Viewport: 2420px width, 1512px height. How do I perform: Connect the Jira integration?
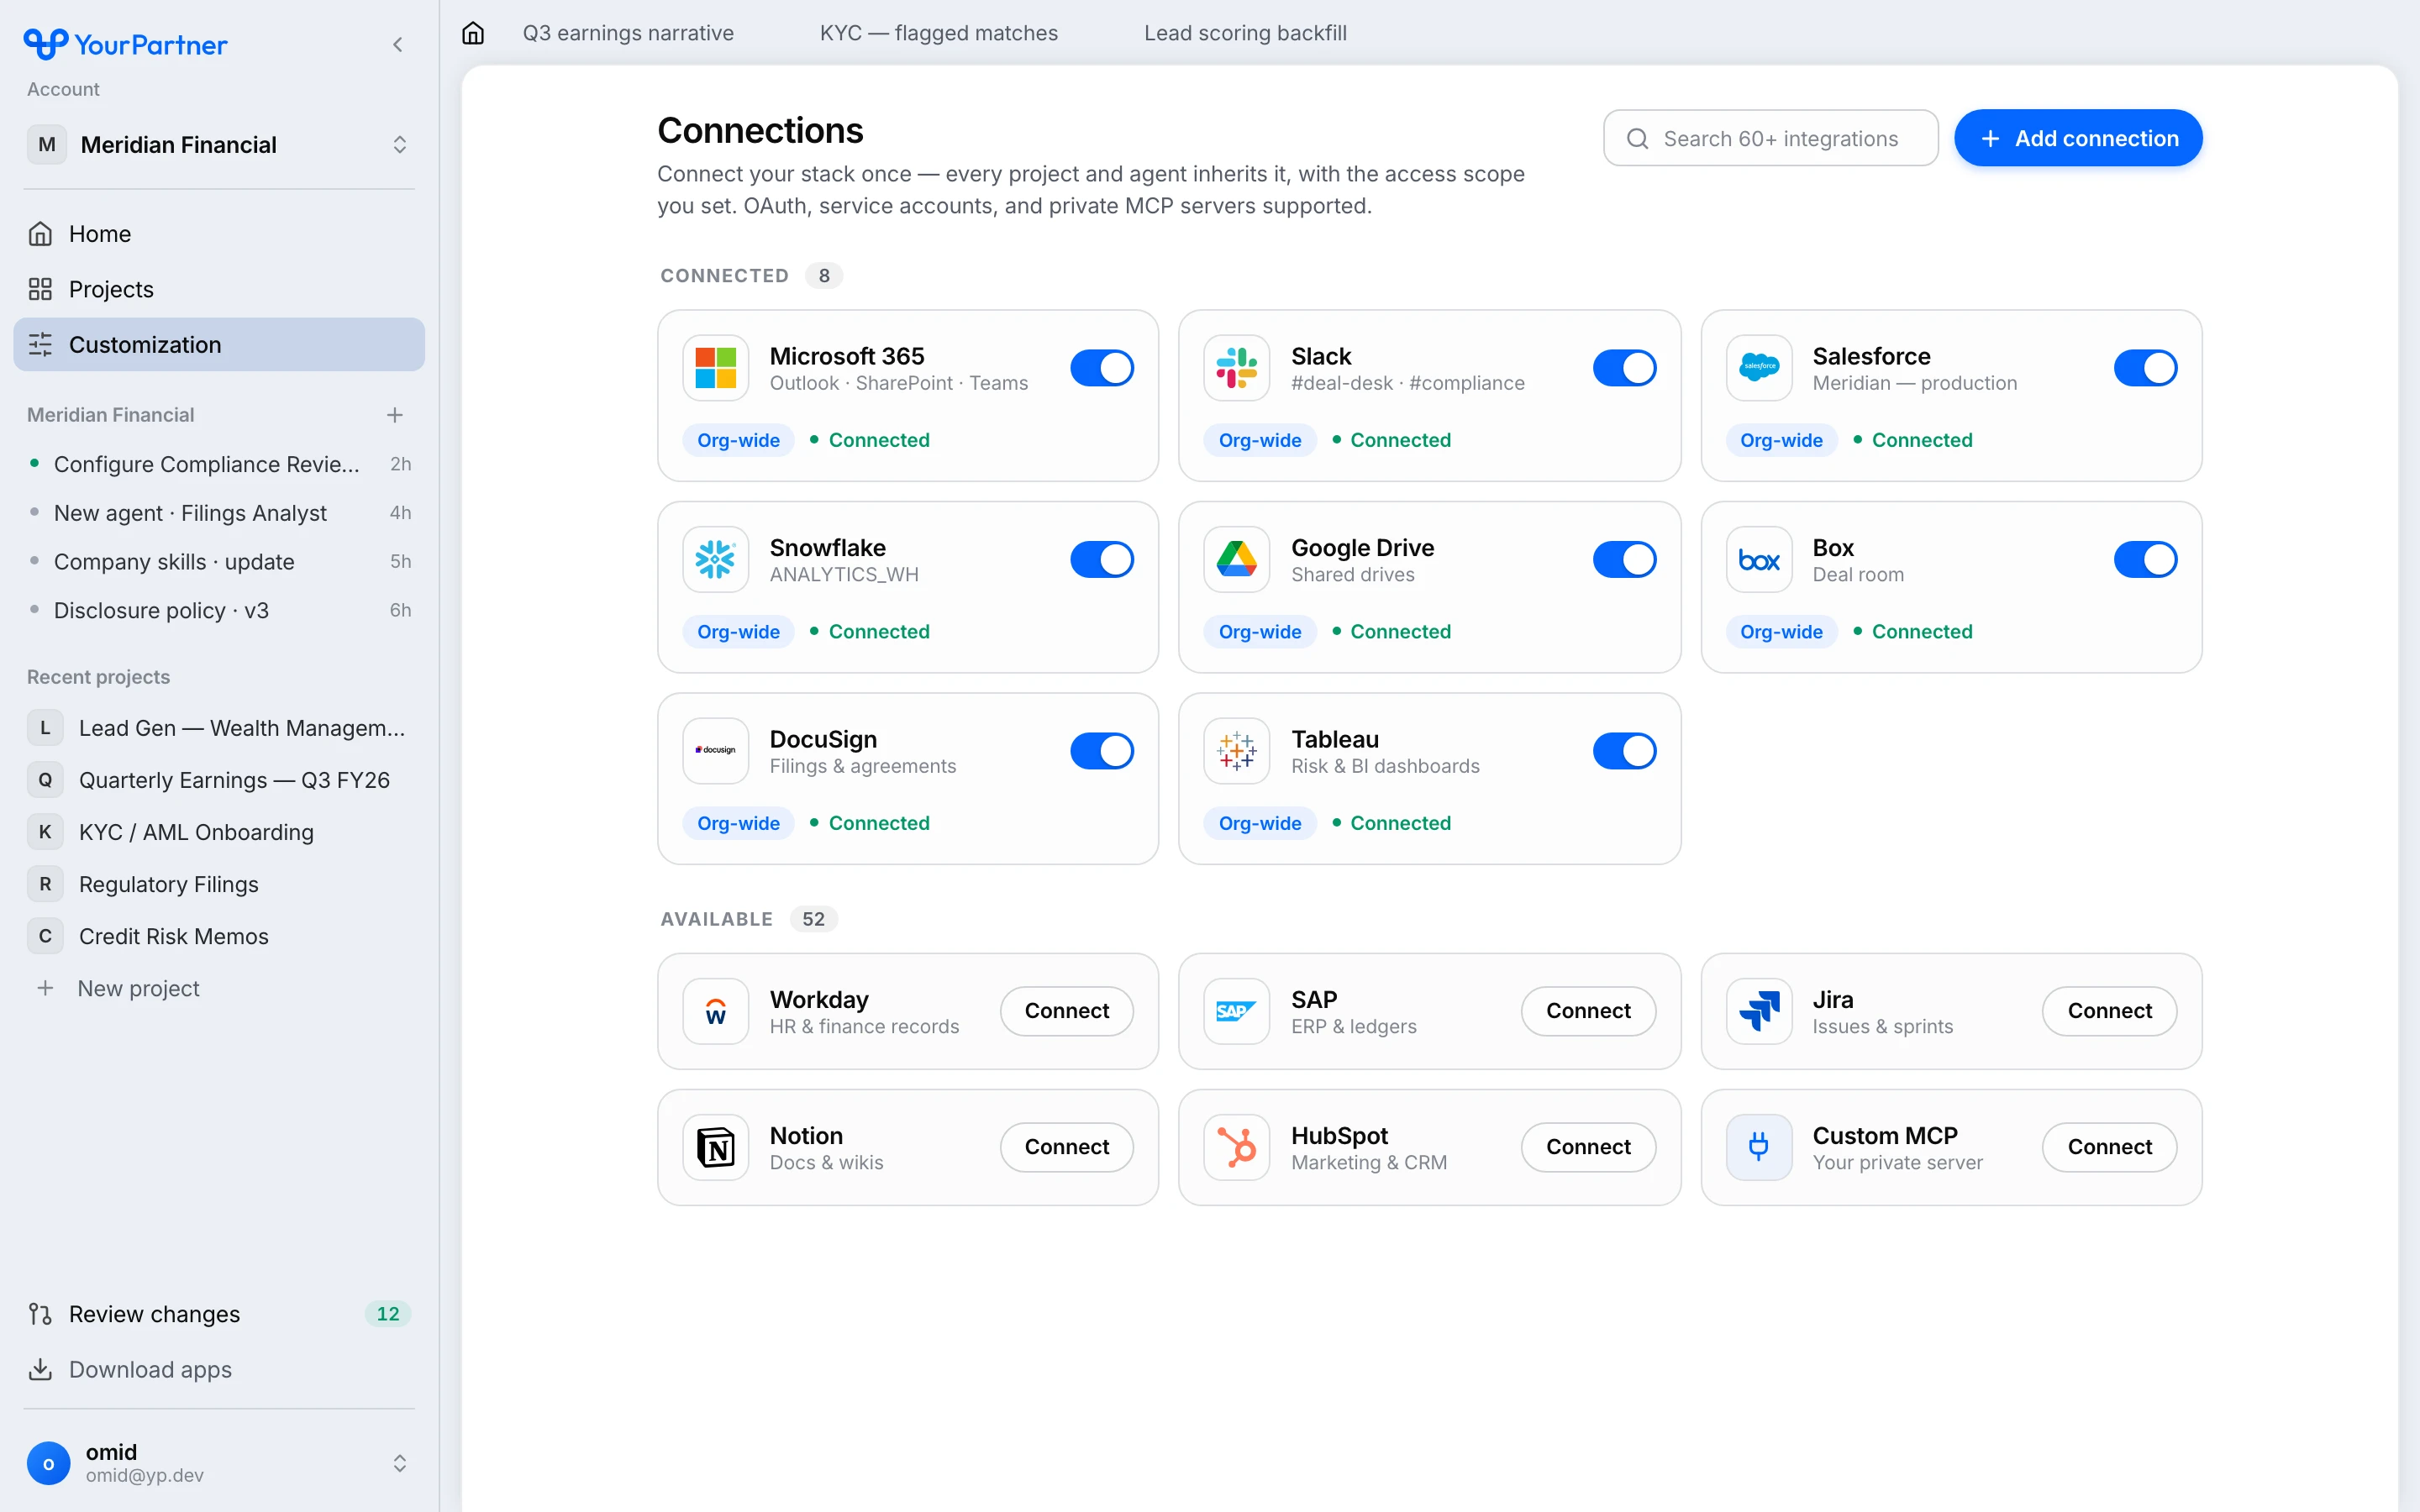2109,1011
